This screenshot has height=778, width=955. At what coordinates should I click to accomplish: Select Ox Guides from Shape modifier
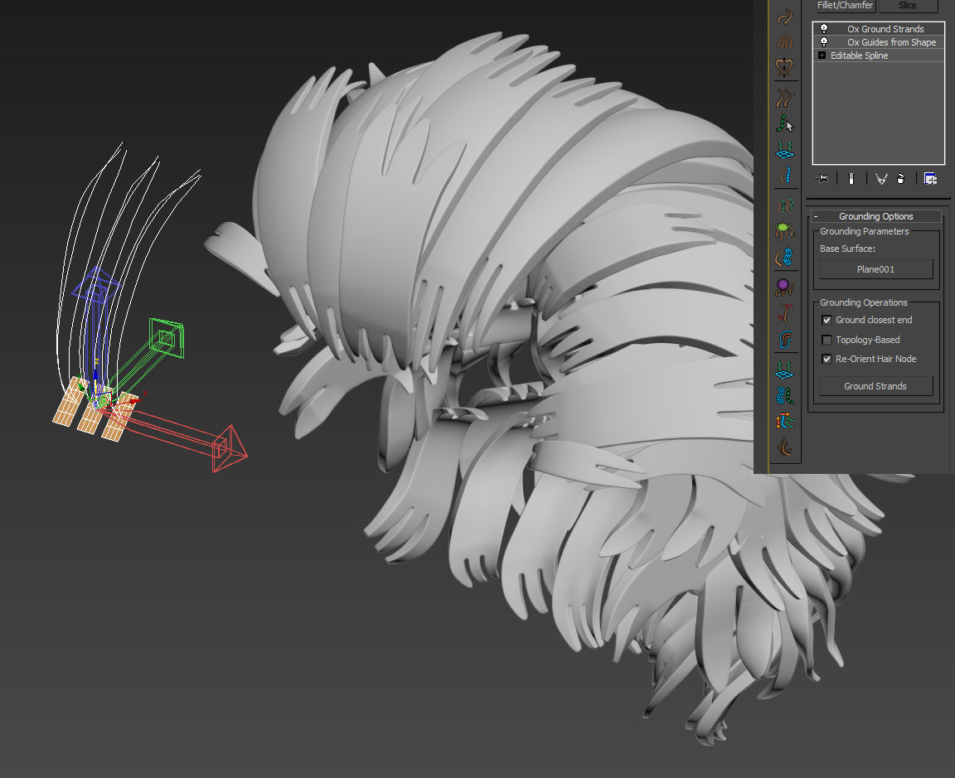pyautogui.click(x=891, y=42)
